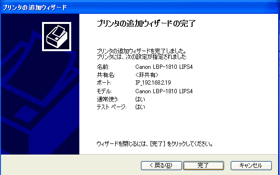Click the heading プリンタの追加ウィザードの完了
This screenshot has width=280, height=175.
pos(146,23)
